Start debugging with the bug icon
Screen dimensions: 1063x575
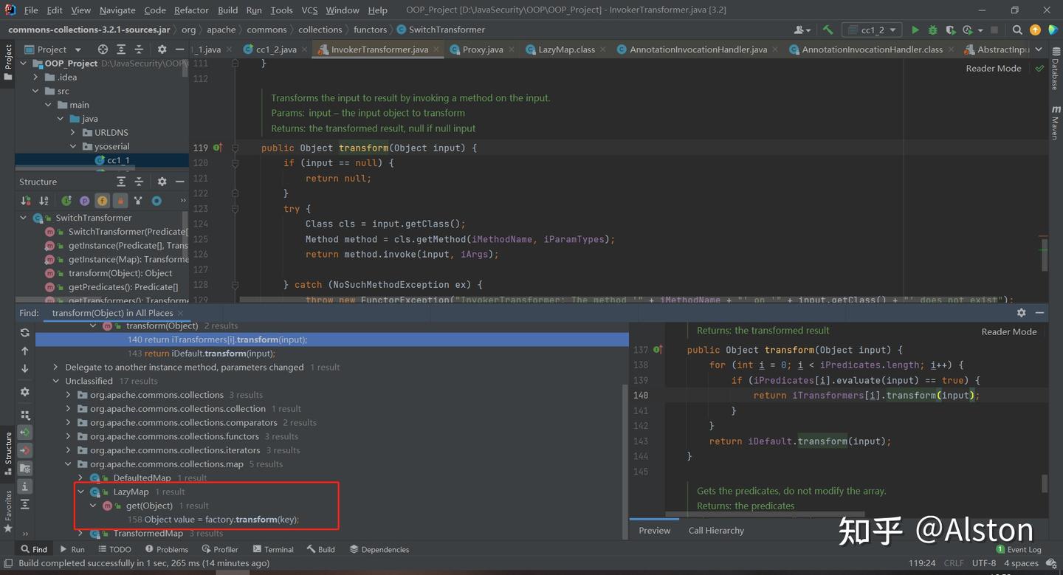point(932,30)
